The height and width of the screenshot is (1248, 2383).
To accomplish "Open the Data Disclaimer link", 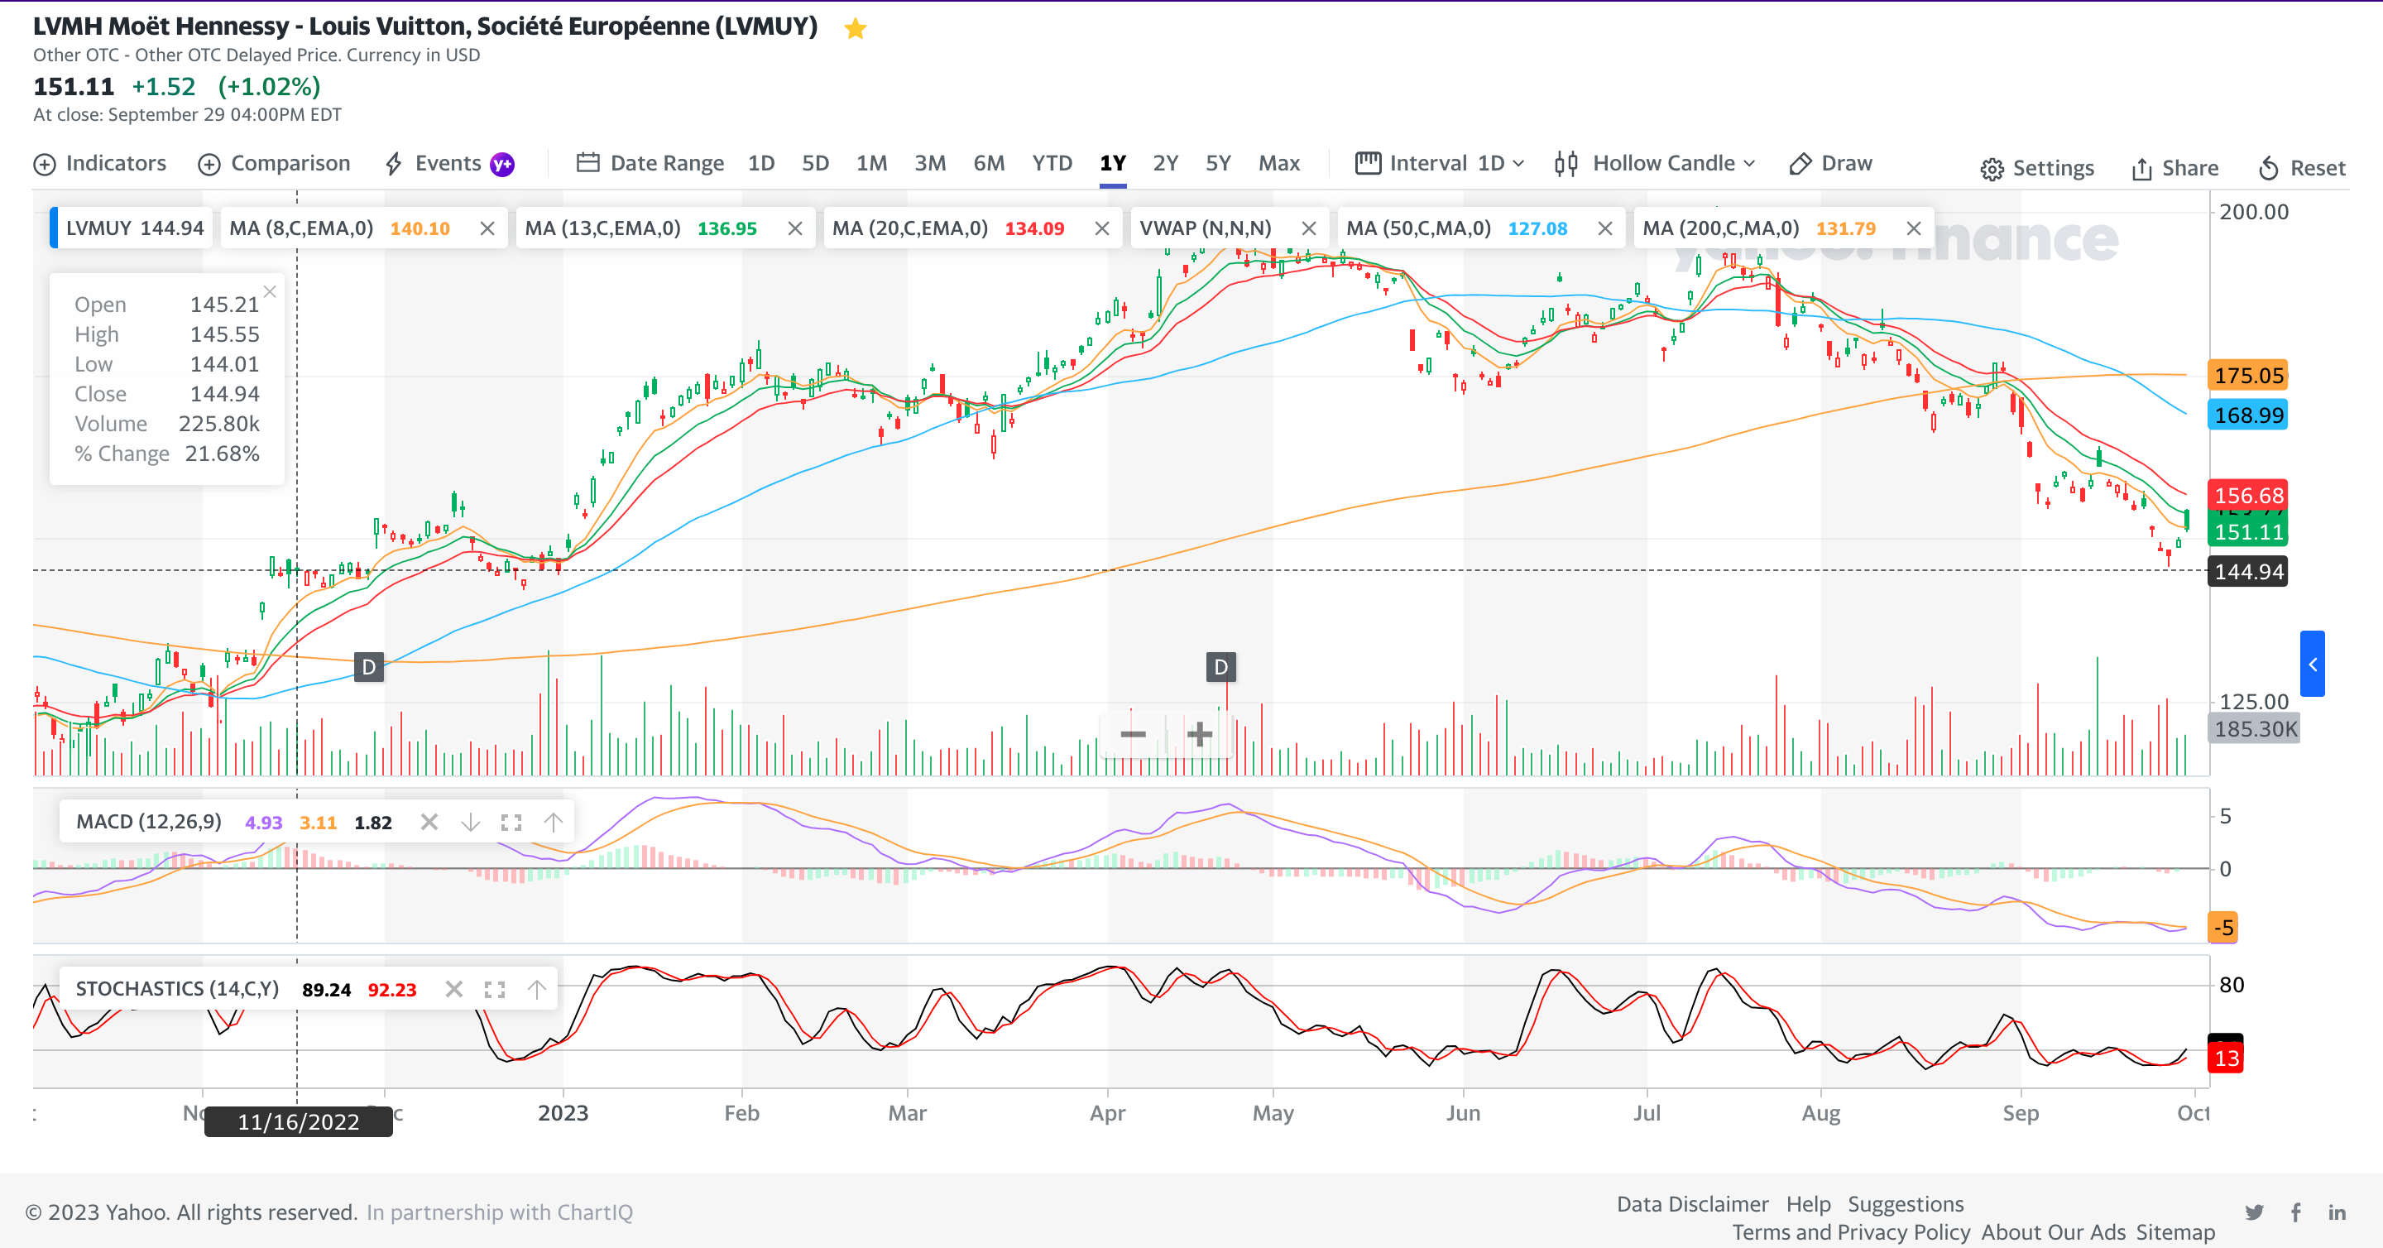I will pos(1691,1203).
